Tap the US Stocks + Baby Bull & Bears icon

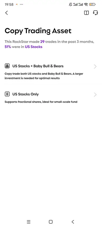[x=7, y=66]
